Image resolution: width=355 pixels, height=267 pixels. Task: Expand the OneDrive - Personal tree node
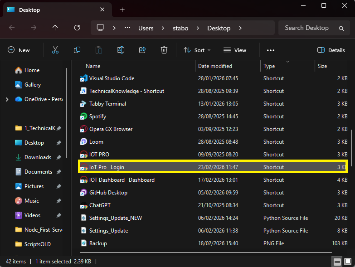tap(7, 99)
